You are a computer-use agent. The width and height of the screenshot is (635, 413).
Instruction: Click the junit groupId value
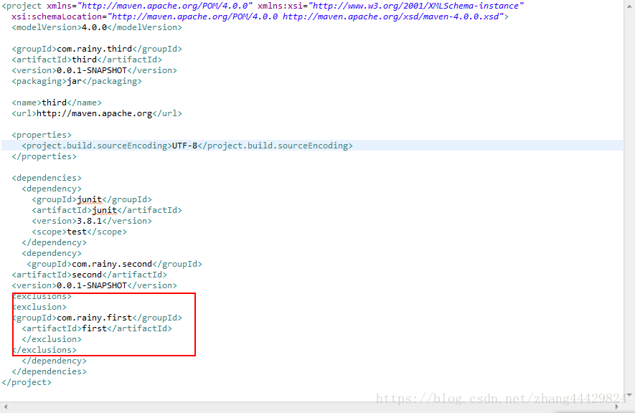tap(90, 200)
